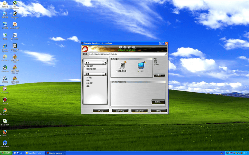Collapse the Advanced (高级) section header

(95, 74)
